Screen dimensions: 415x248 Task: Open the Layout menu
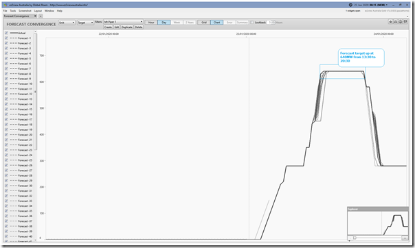click(38, 11)
